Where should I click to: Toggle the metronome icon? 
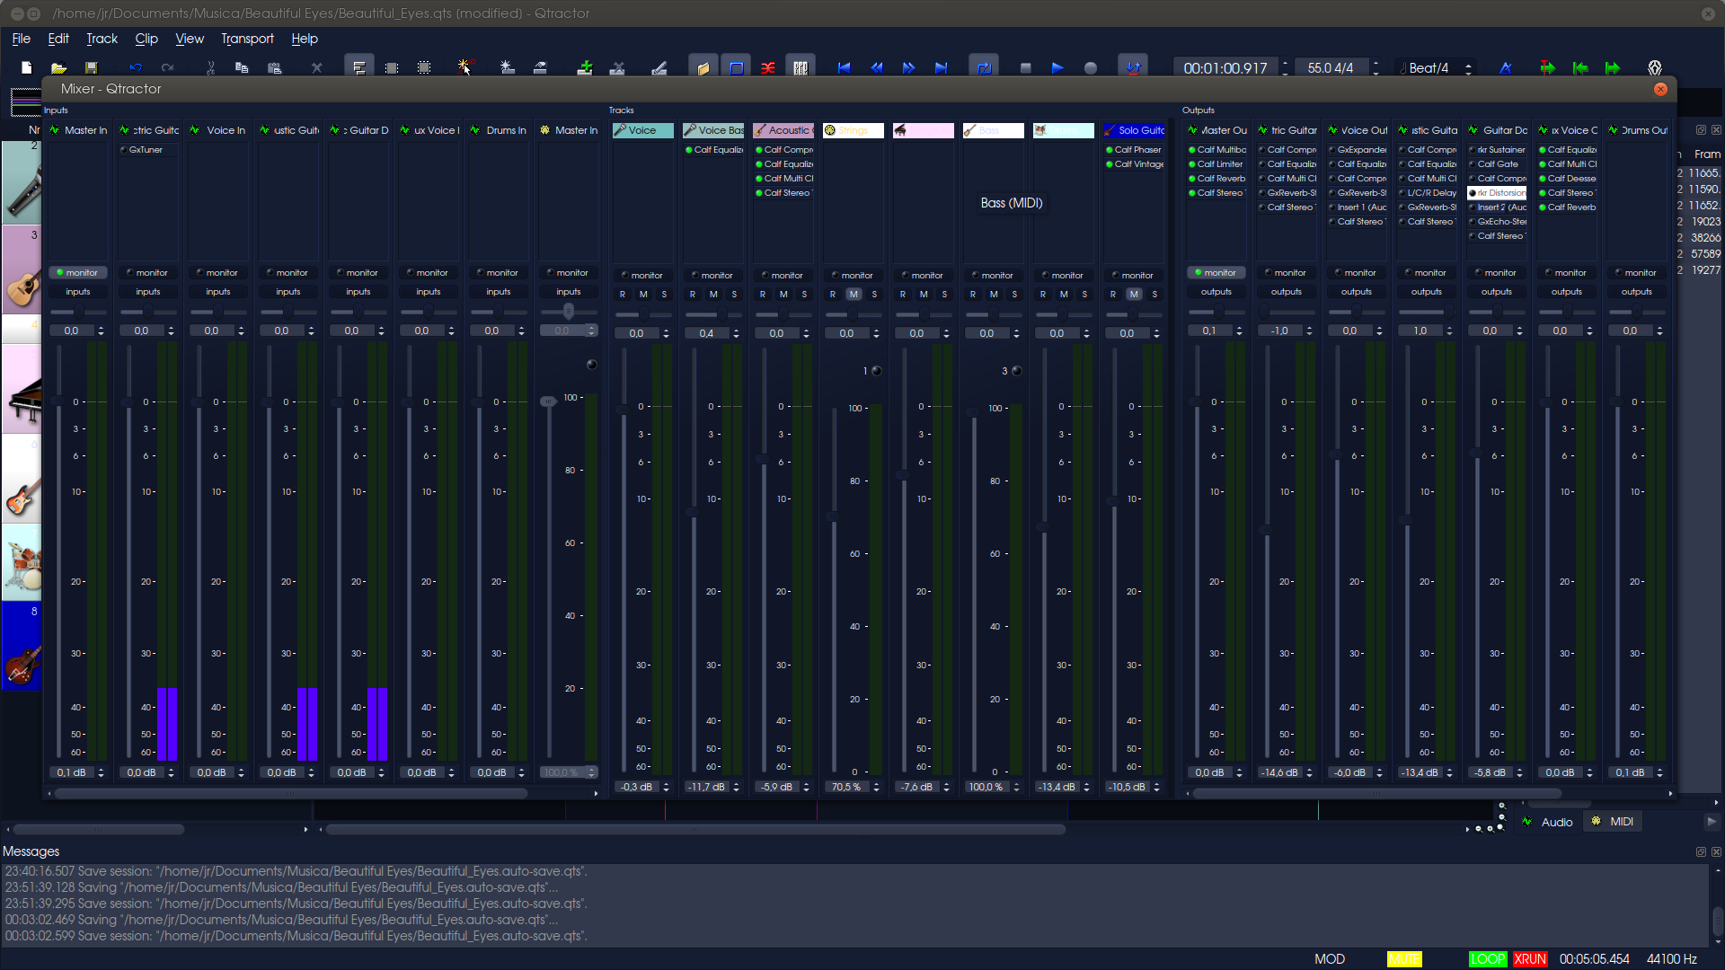[1506, 67]
